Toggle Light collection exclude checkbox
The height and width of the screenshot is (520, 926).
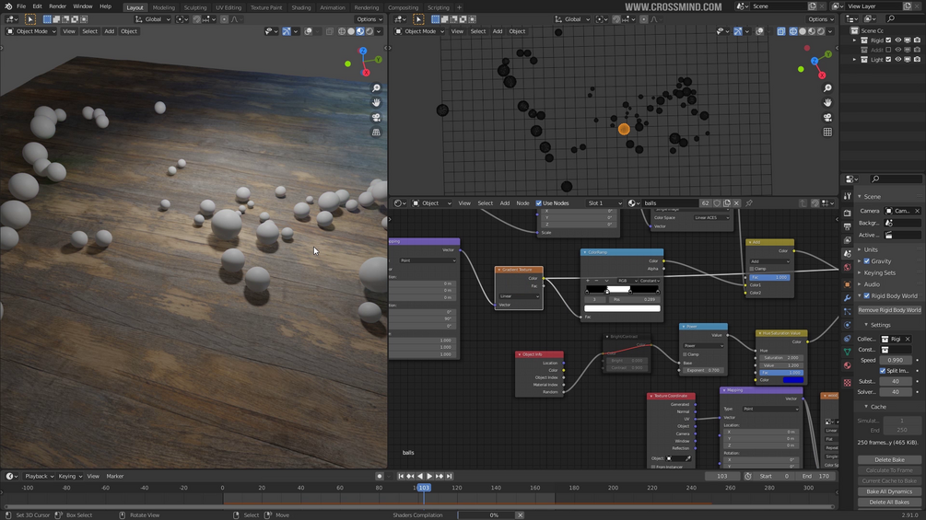[x=888, y=60]
